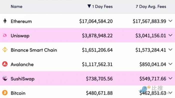Click the sort arrow beside 1 Day Fees
This screenshot has height=98, width=175.
[89, 6]
